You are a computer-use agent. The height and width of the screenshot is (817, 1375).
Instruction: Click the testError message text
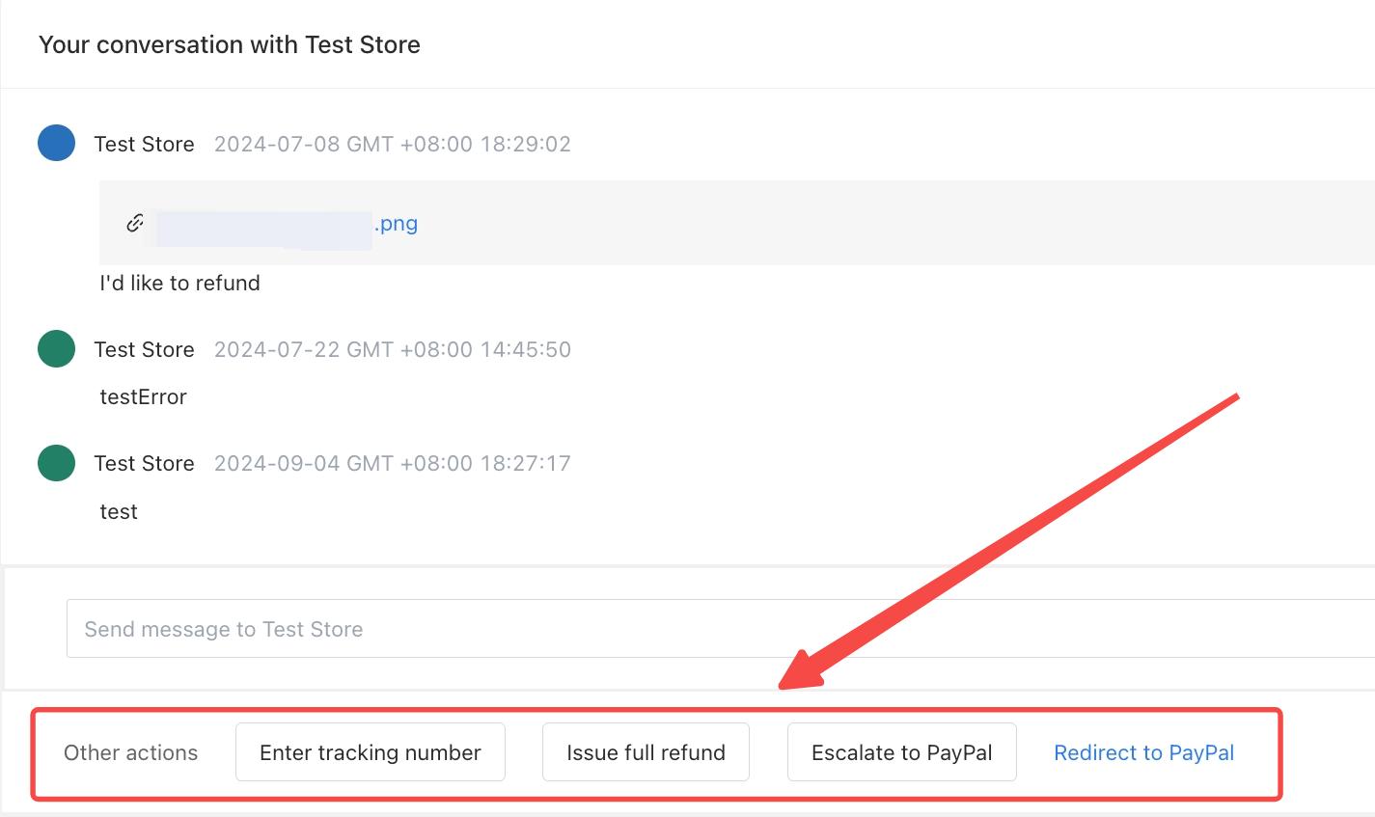144,397
